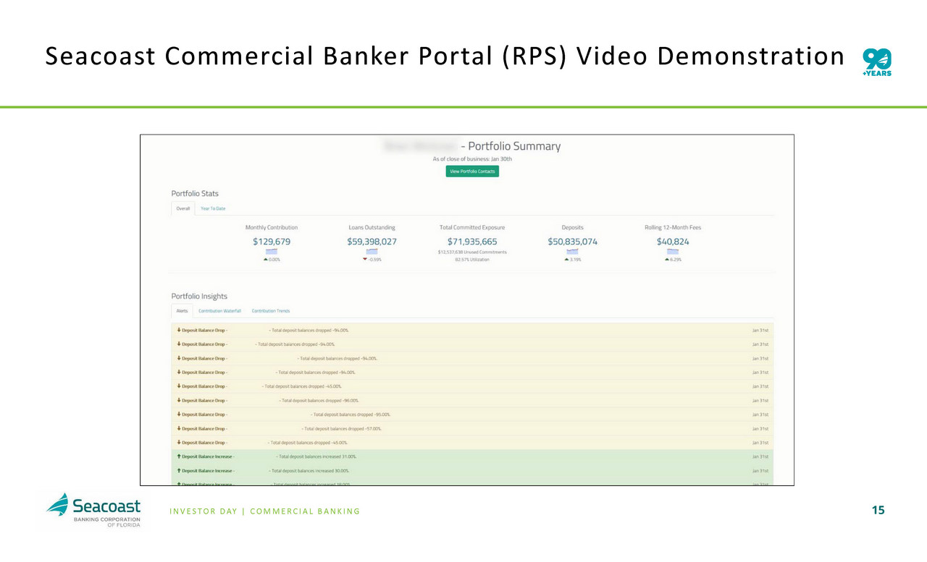The width and height of the screenshot is (927, 562).
Task: Click the $50,835,074 Deposits value
Action: tap(572, 242)
